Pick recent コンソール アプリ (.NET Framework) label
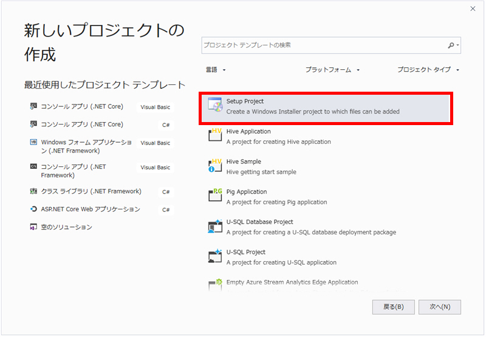This screenshot has width=486, height=337. (74, 171)
